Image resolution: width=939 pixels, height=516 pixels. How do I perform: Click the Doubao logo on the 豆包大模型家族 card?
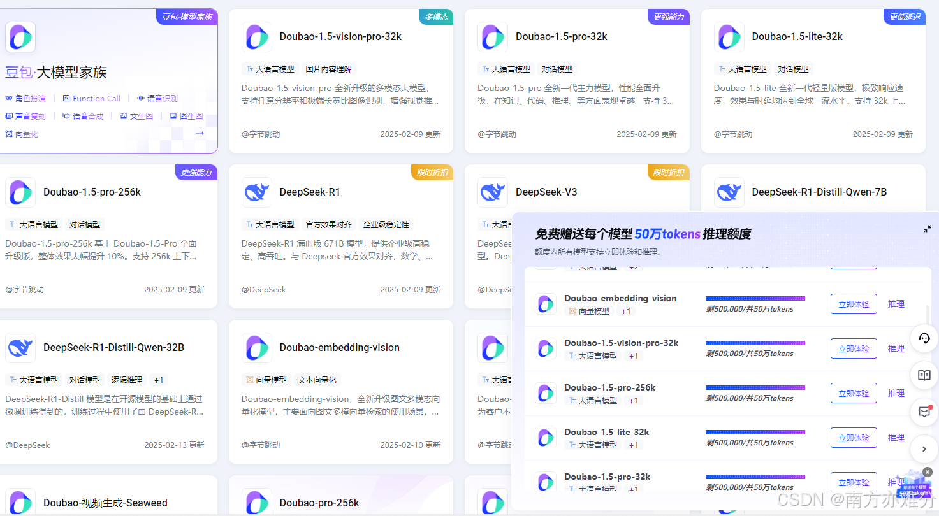pyautogui.click(x=20, y=37)
